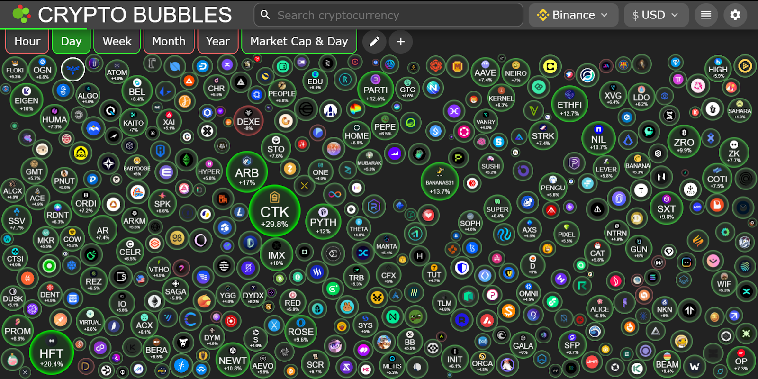Switch to the Year tab

(x=218, y=41)
